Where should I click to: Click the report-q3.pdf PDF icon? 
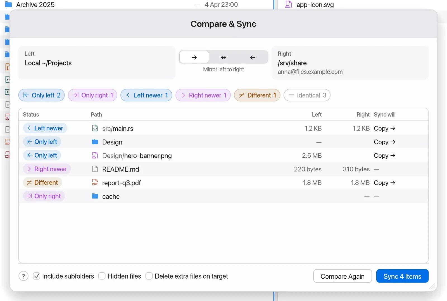click(x=95, y=183)
